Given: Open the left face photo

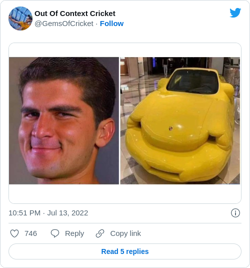Looking at the screenshot, I should (x=64, y=121).
